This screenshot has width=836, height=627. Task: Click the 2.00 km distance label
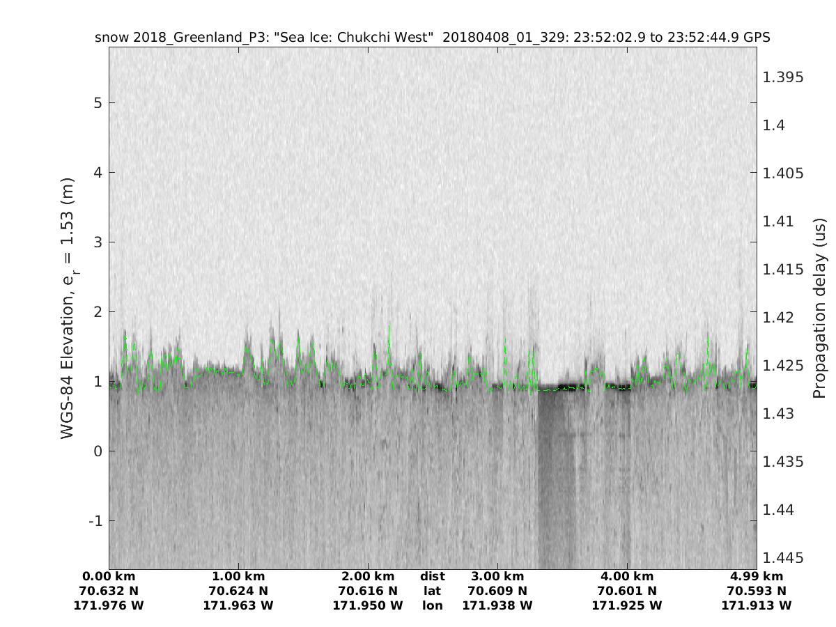pos(368,577)
